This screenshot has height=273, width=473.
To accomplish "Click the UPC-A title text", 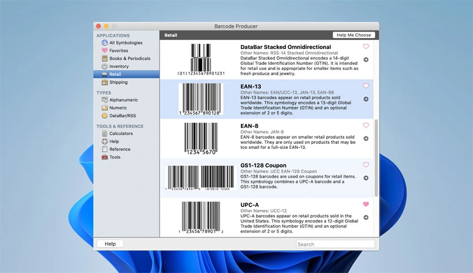I will (250, 205).
